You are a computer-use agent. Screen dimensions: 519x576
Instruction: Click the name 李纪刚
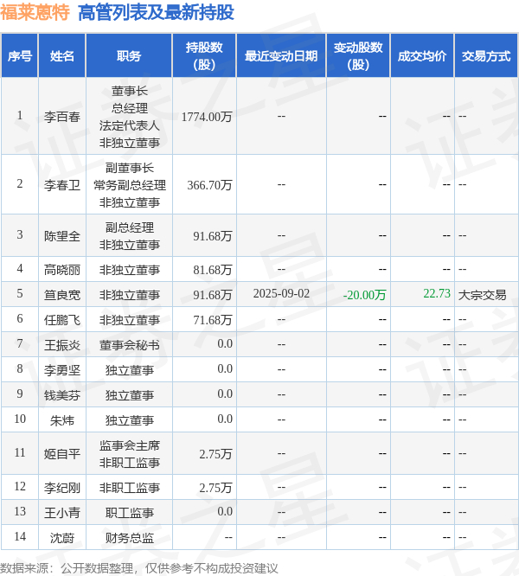62,488
